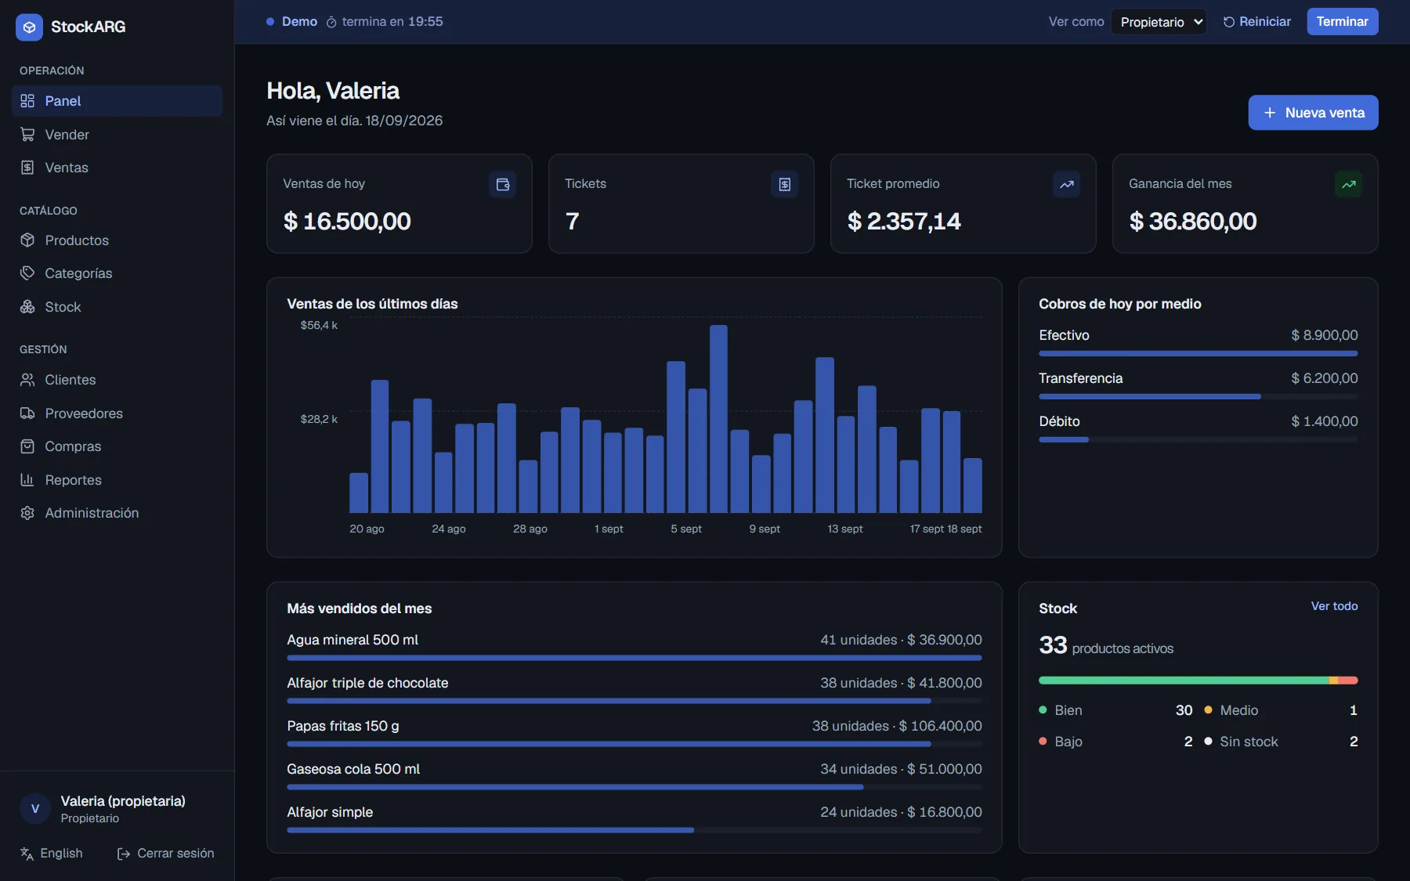Open the Panel menu item
This screenshot has width=1410, height=881.
(x=117, y=101)
